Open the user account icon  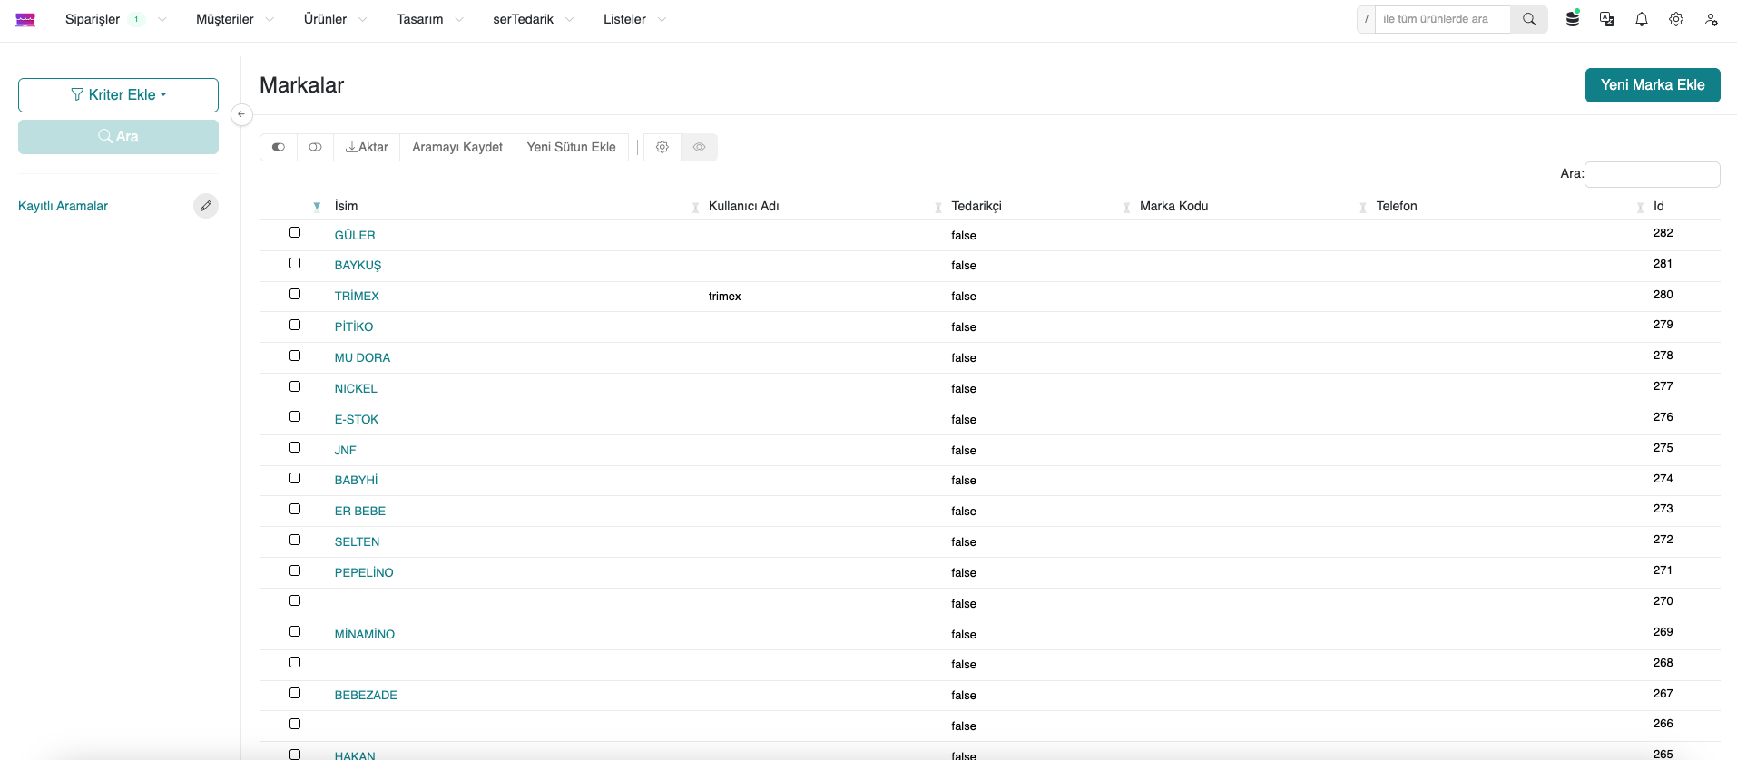coord(1711,19)
